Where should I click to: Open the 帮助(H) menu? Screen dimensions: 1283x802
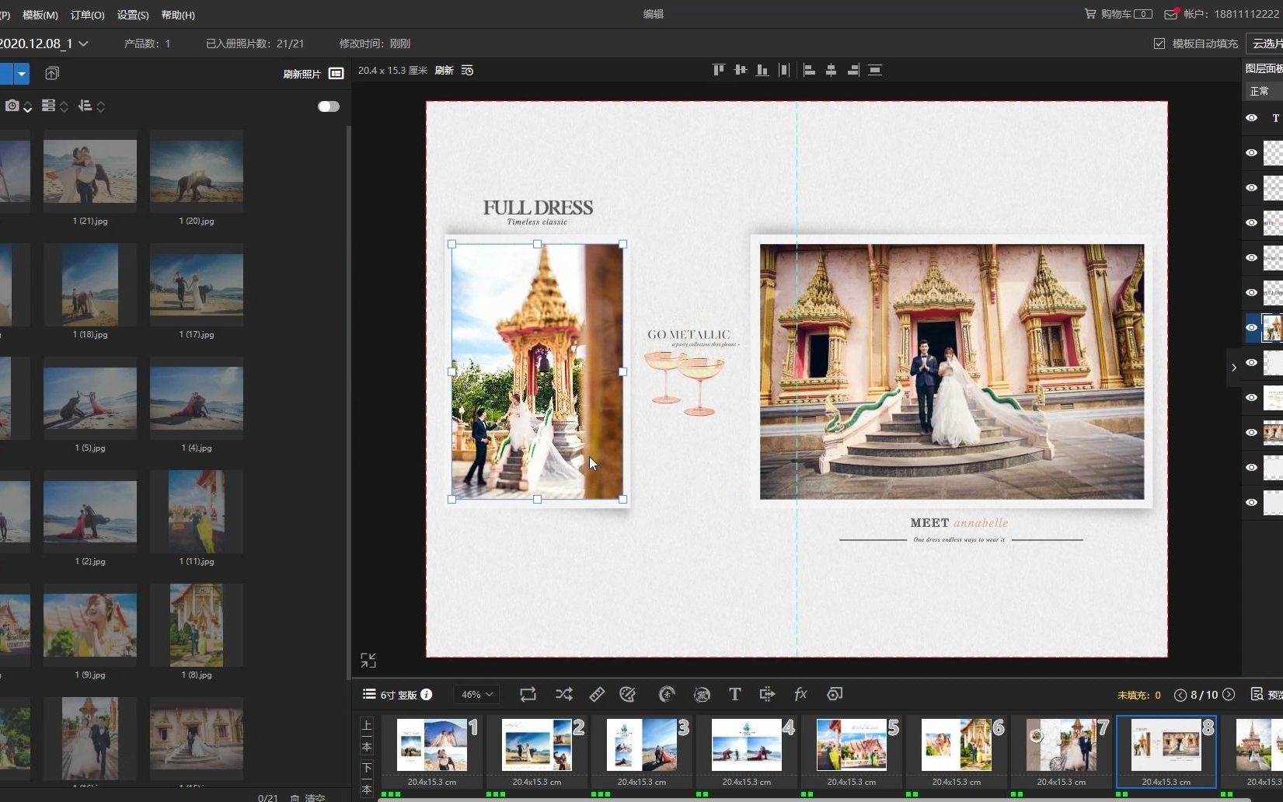pos(178,15)
